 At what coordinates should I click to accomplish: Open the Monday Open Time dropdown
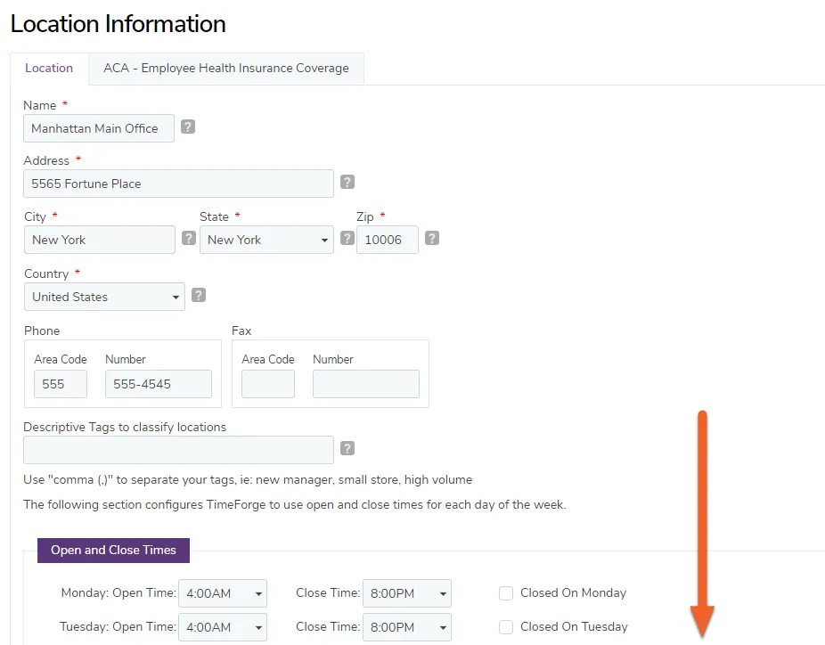pos(223,593)
